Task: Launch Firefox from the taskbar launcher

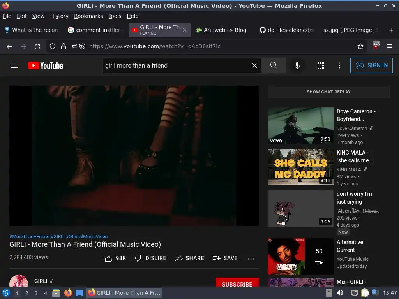Action: click(68, 293)
